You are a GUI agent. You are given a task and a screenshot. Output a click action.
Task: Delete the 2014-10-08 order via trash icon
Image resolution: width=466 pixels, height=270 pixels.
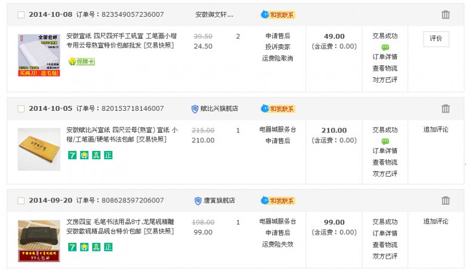(x=445, y=14)
